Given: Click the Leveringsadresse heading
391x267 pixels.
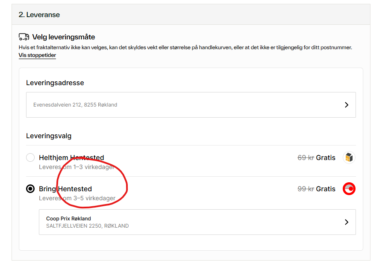Looking at the screenshot, I should coord(55,83).
